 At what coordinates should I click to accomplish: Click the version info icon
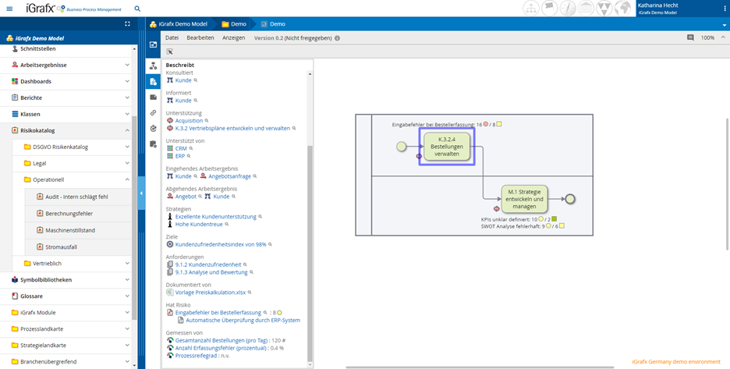pyautogui.click(x=337, y=38)
